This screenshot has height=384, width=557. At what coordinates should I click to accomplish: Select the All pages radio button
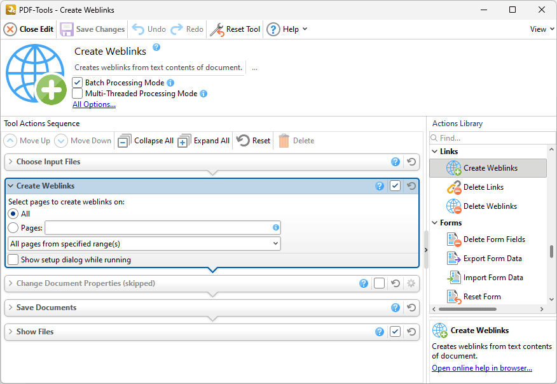13,214
